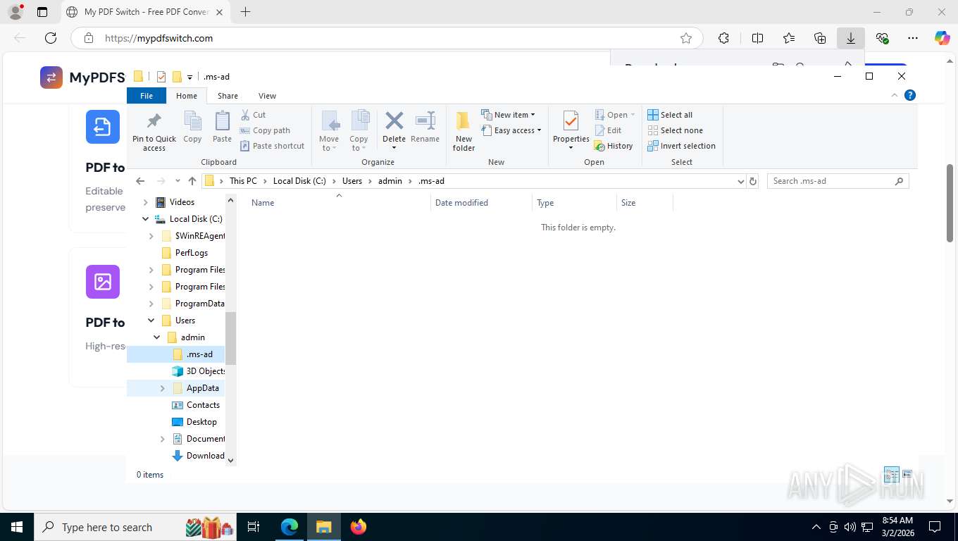
Task: Click the Rename ribbon icon
Action: (425, 128)
